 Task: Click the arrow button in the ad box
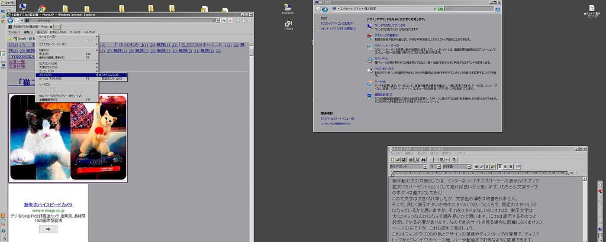(48, 229)
